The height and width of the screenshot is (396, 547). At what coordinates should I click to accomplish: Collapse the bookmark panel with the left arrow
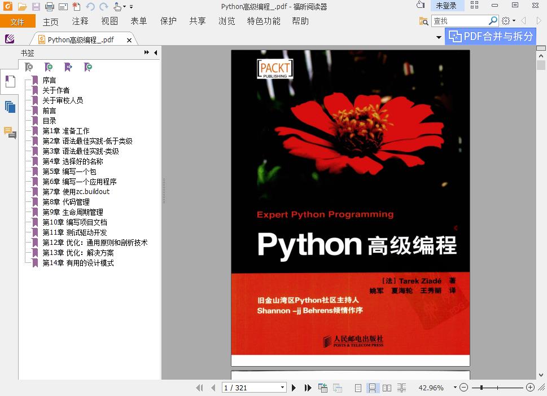point(156,52)
